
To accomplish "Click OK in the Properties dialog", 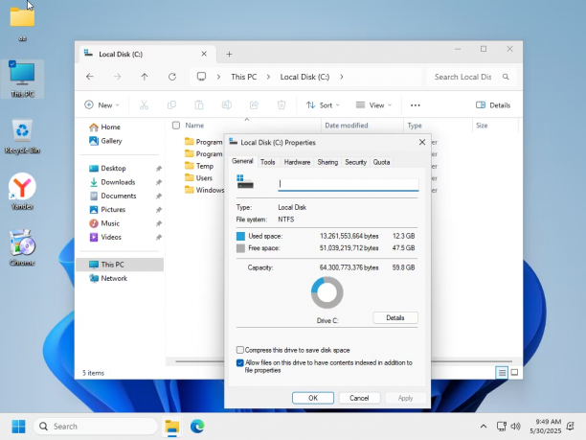I will point(313,398).
